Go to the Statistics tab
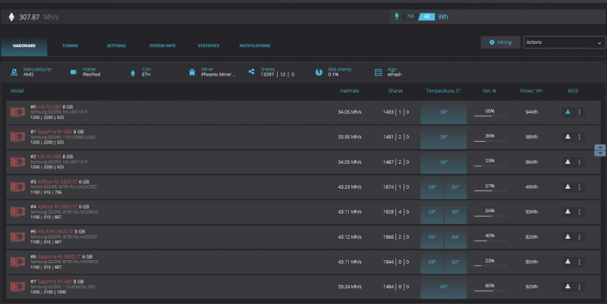607x304 pixels. click(x=209, y=45)
